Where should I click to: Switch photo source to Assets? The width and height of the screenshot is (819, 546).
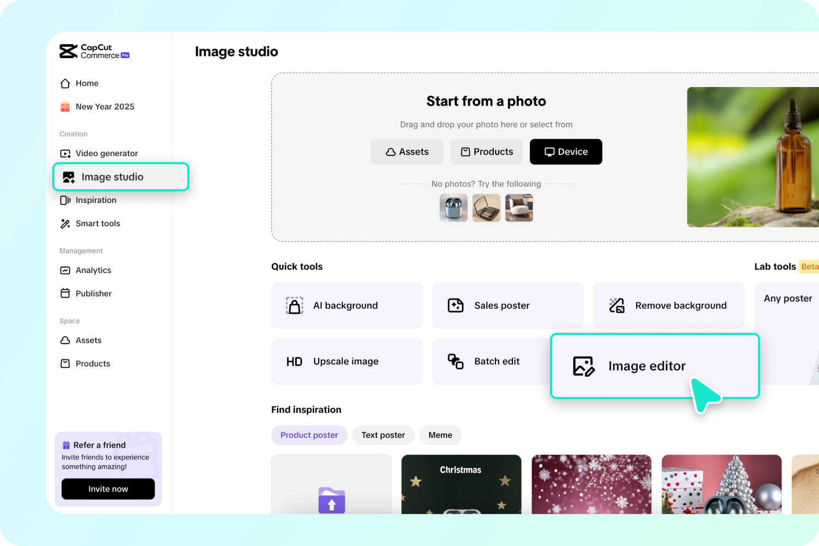tap(407, 152)
